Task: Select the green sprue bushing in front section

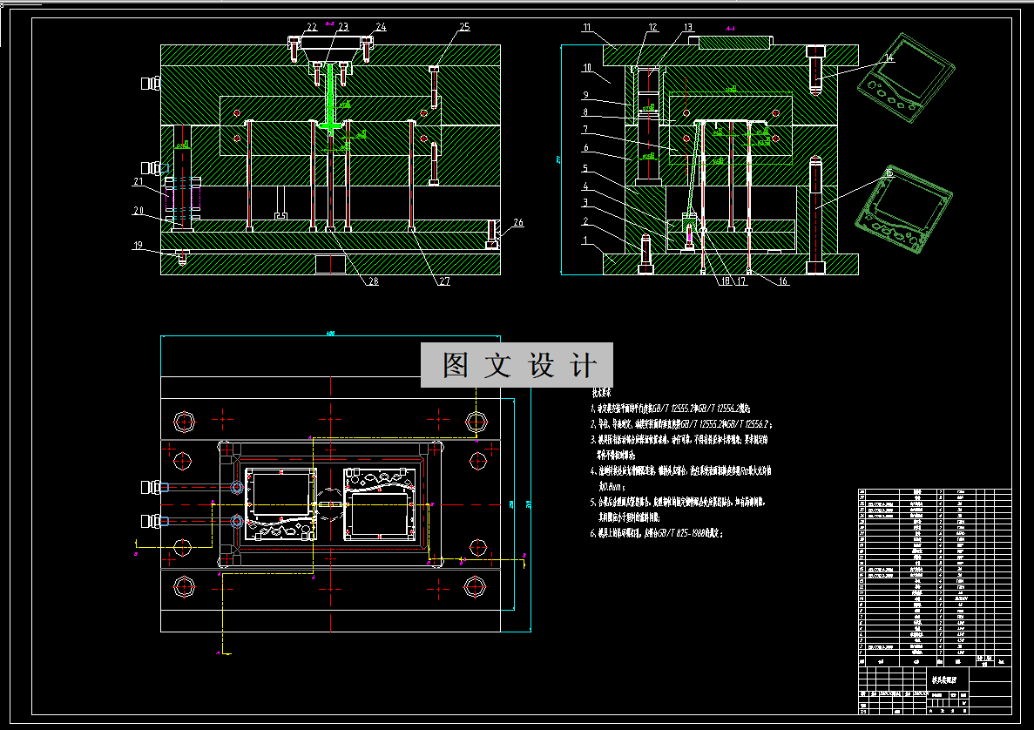Action: pos(329,100)
